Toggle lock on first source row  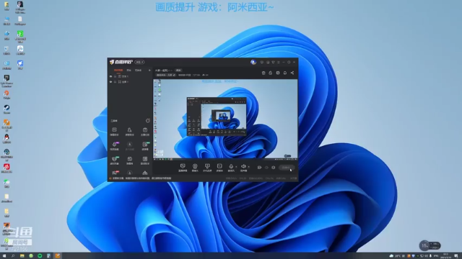click(x=115, y=76)
